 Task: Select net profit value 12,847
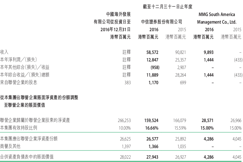point(152,60)
